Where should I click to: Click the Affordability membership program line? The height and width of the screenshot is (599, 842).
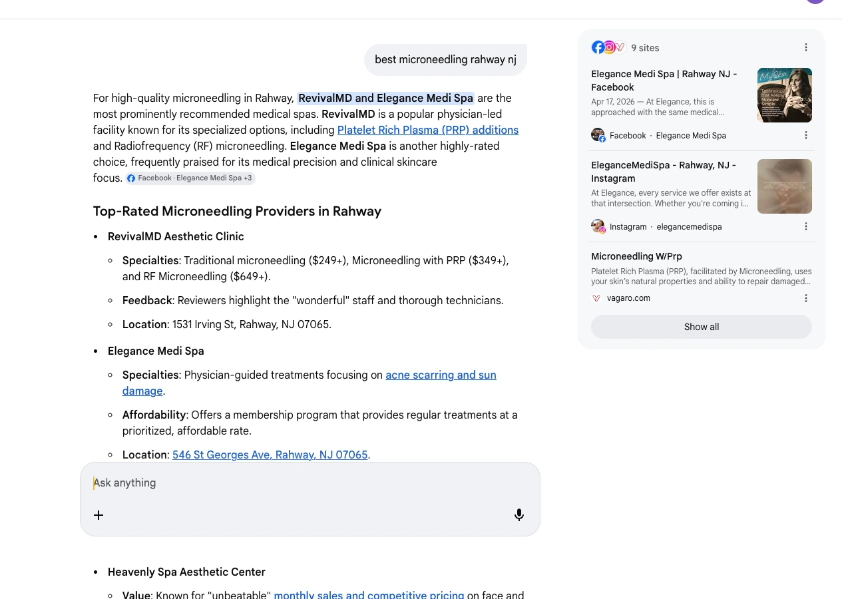click(x=319, y=423)
